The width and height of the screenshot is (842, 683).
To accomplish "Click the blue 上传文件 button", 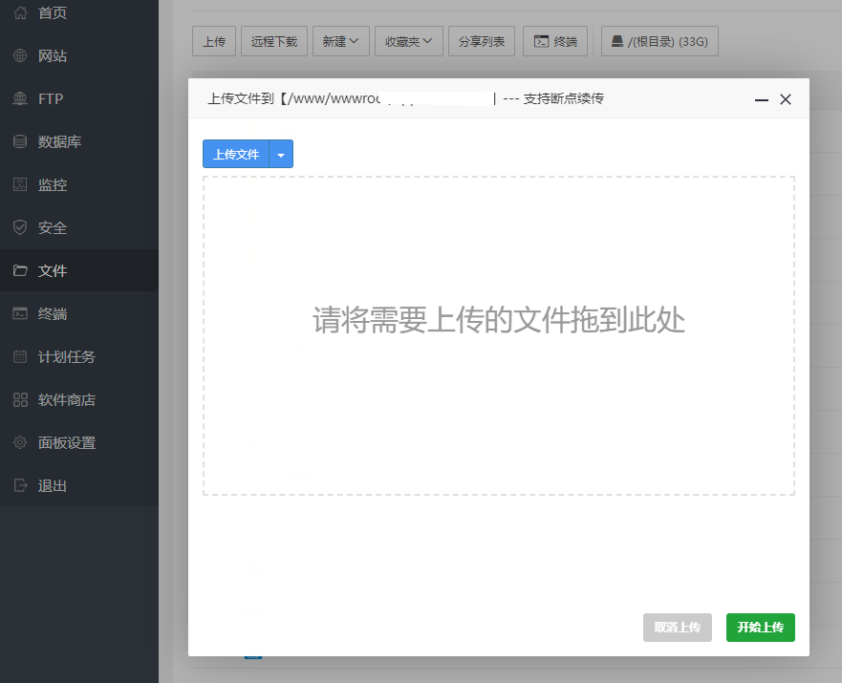I will point(236,155).
